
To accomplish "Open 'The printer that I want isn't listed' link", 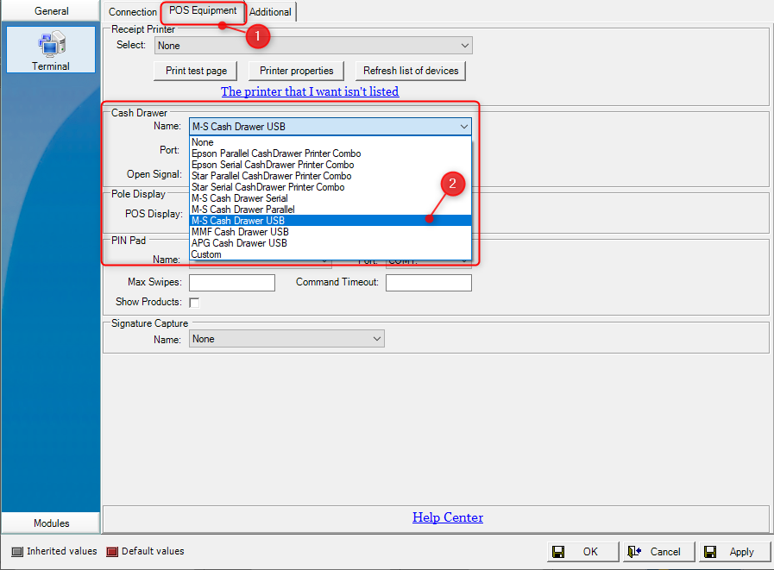I will click(x=310, y=91).
